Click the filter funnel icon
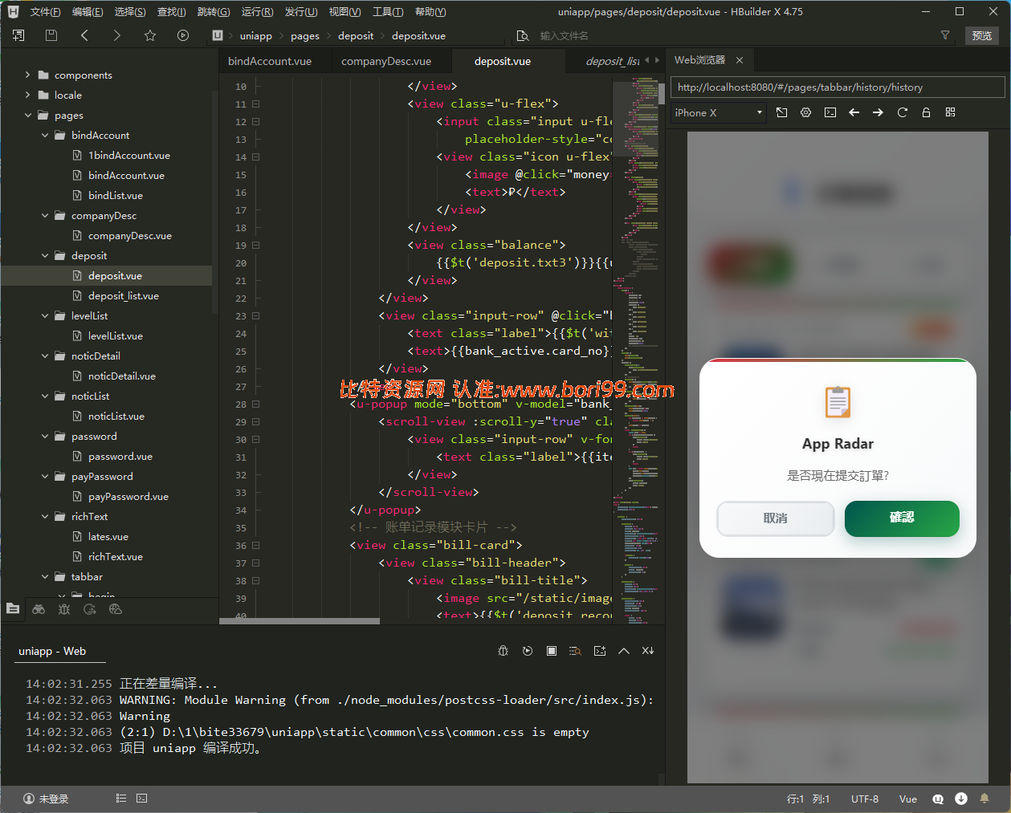Screen dimensions: 1011x813 point(945,35)
